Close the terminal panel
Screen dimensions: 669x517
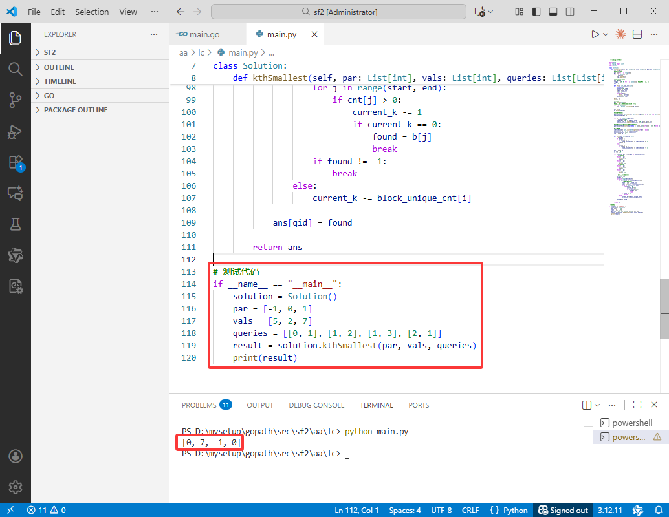pyautogui.click(x=654, y=405)
